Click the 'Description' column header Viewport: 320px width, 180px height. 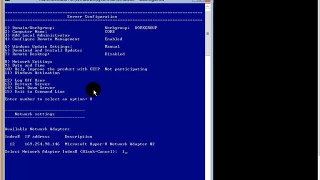78,136
